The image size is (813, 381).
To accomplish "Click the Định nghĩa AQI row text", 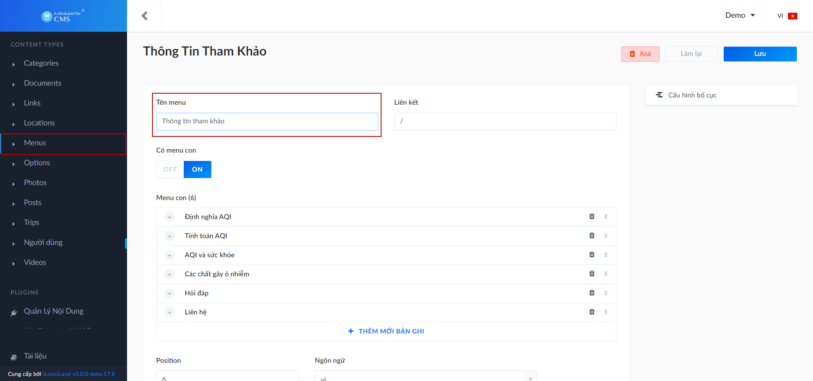I will pos(208,217).
